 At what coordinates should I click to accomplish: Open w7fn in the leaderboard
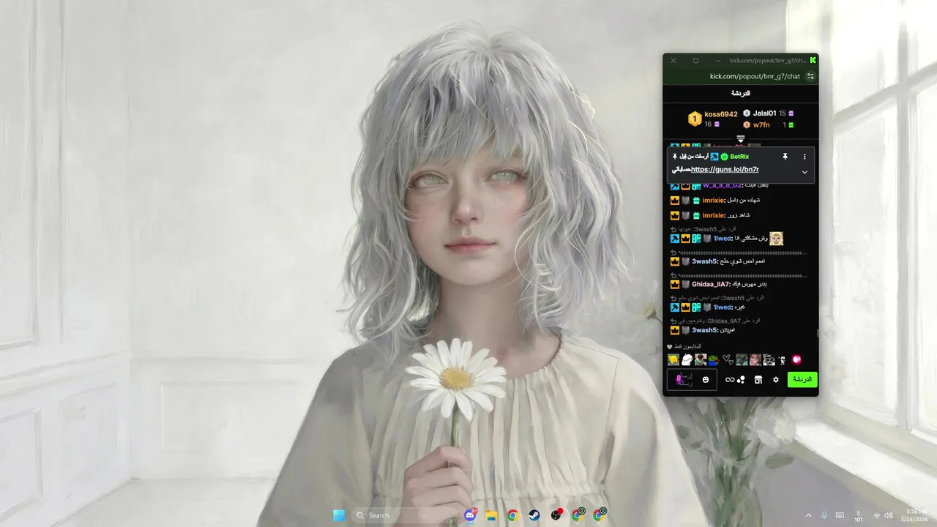pyautogui.click(x=761, y=124)
